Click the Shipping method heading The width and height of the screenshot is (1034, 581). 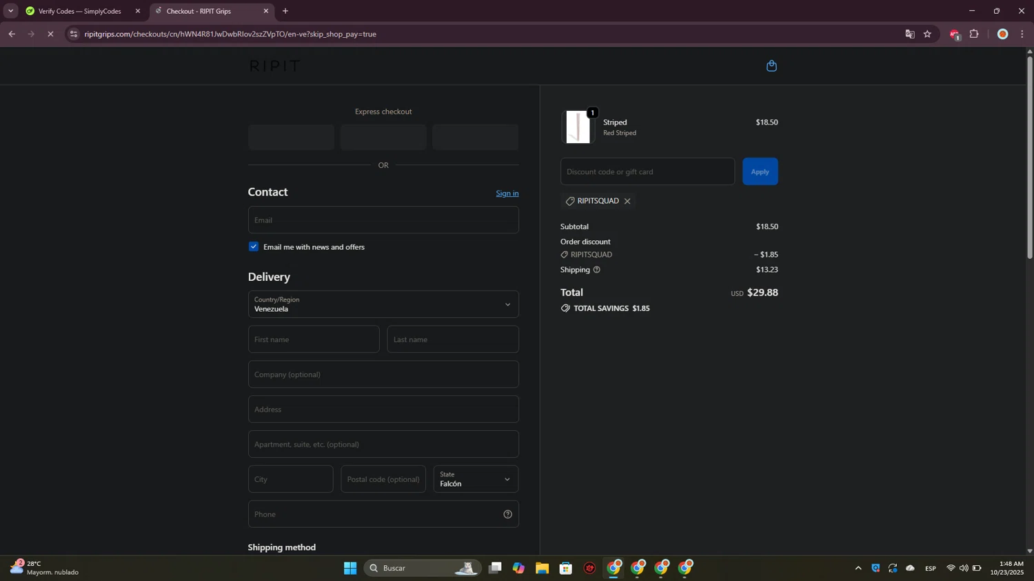(x=282, y=547)
